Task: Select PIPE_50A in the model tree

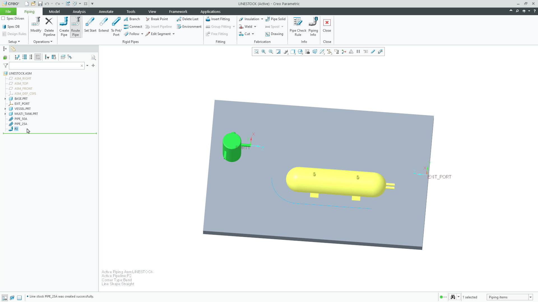Action: point(21,119)
